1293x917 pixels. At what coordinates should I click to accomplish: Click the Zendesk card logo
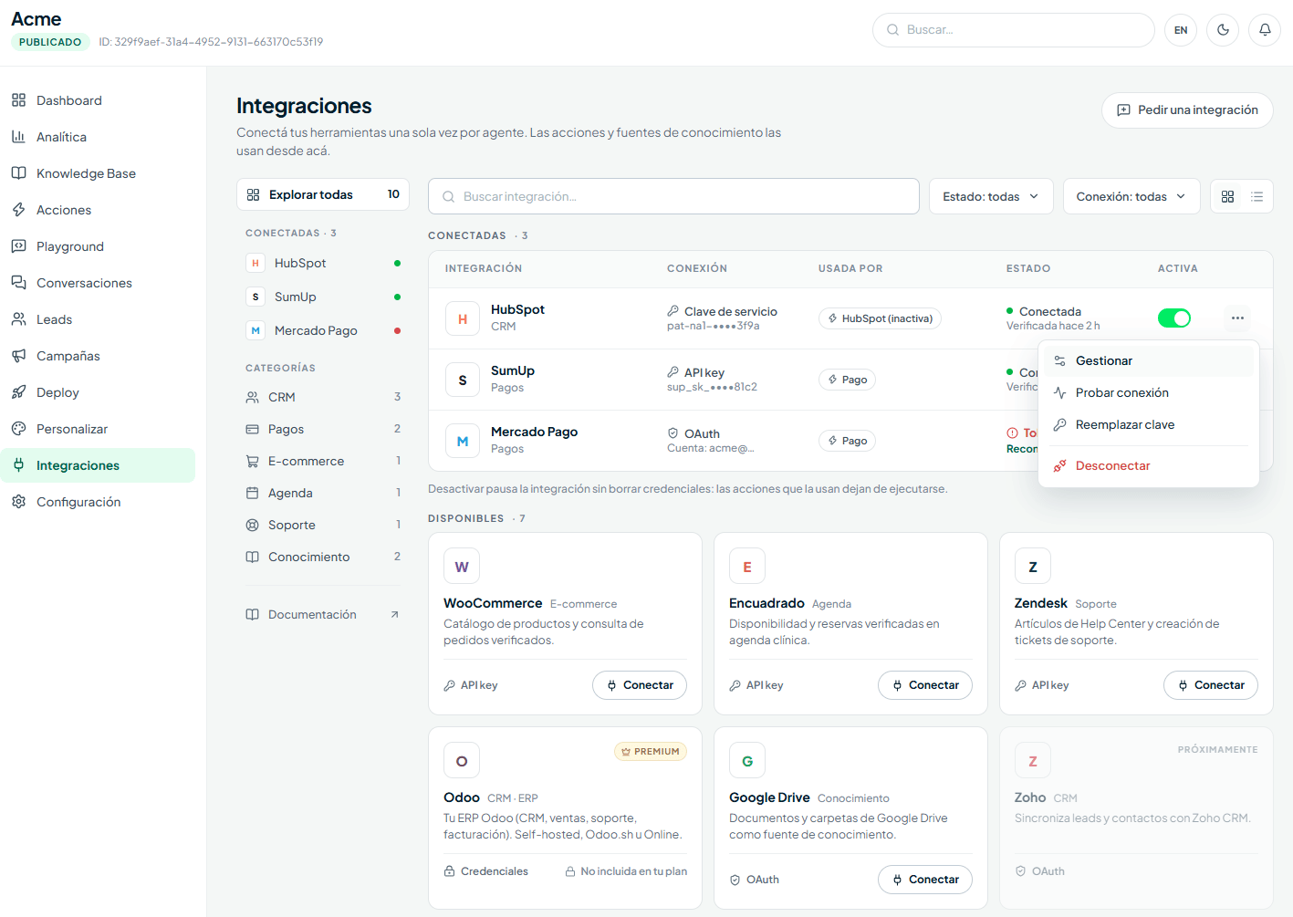(x=1033, y=567)
